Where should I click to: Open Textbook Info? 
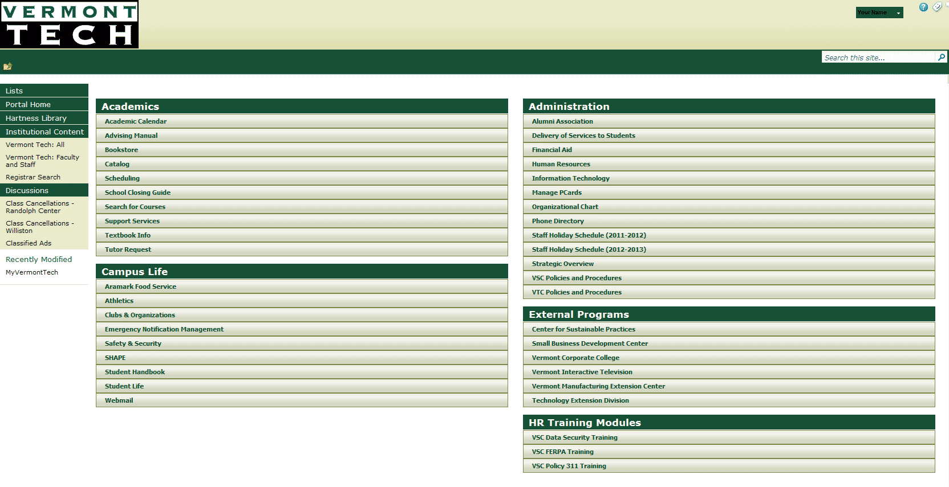[x=302, y=235]
